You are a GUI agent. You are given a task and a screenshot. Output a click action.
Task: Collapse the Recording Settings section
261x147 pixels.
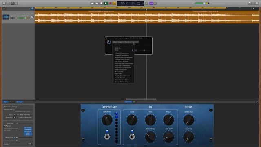4,107
